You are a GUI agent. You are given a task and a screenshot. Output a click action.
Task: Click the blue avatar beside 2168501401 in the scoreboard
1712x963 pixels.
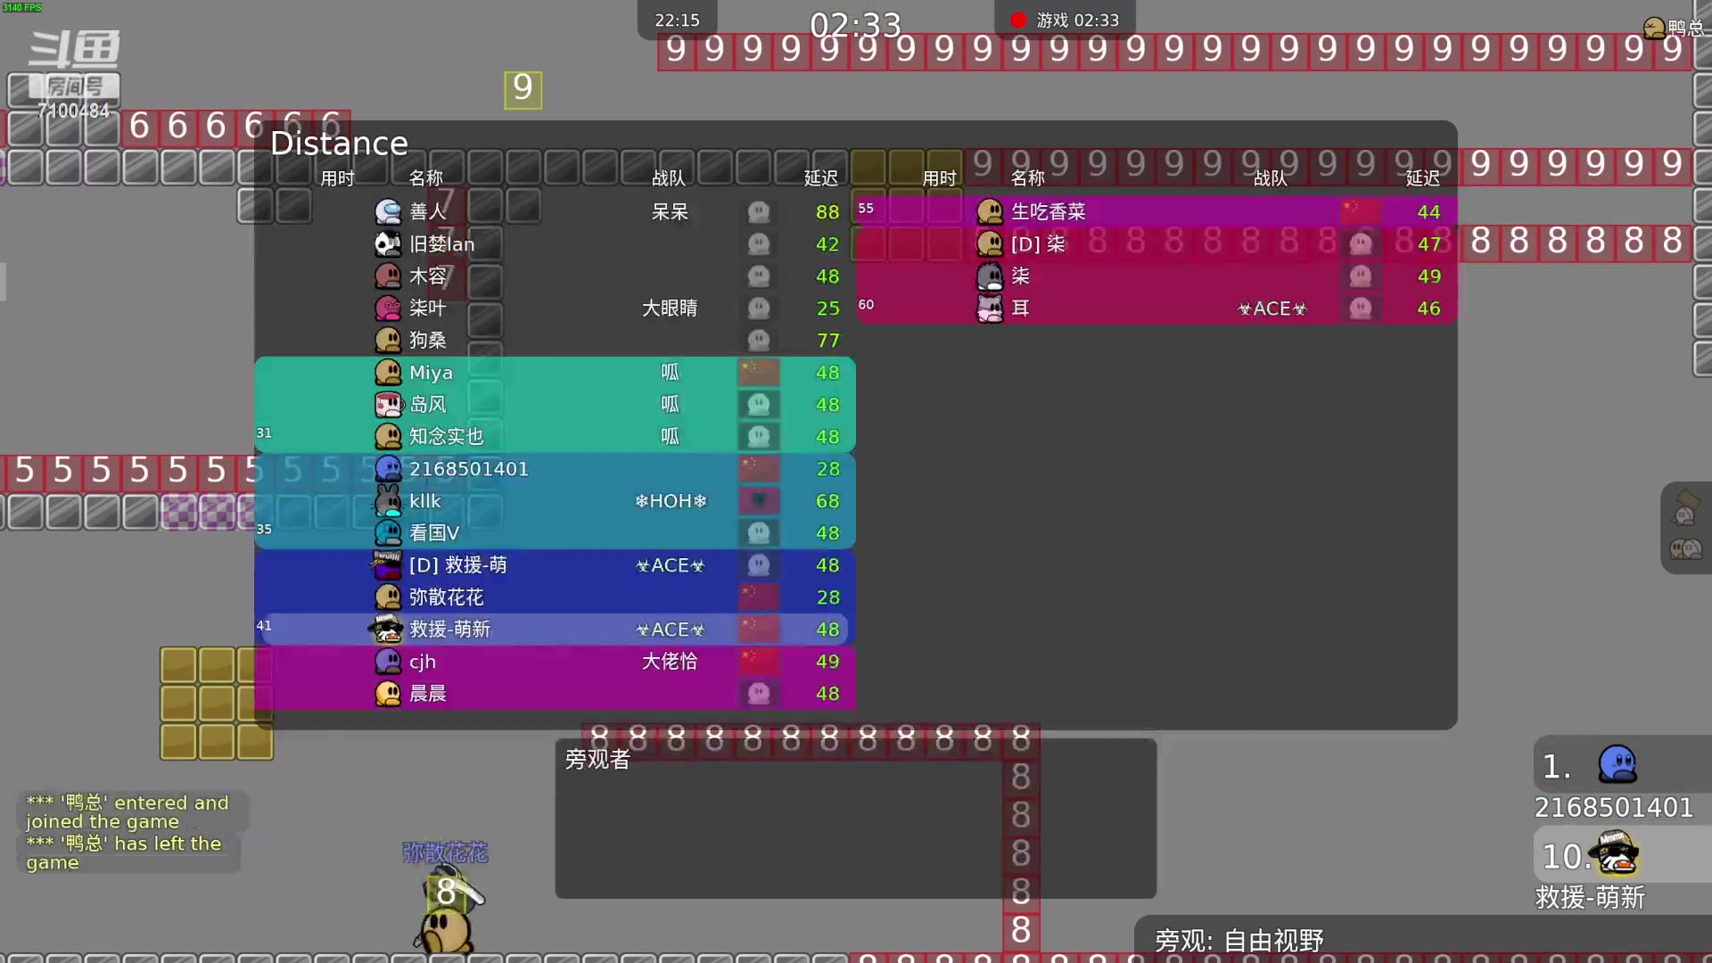[388, 468]
